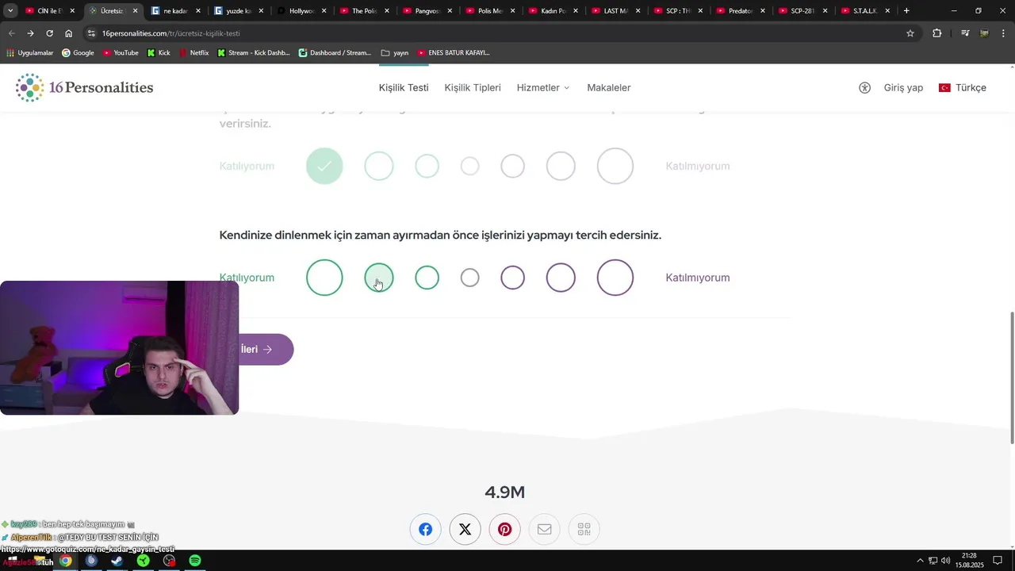Switch to the Hollywood browser tab
This screenshot has height=571, width=1015.
(x=302, y=11)
